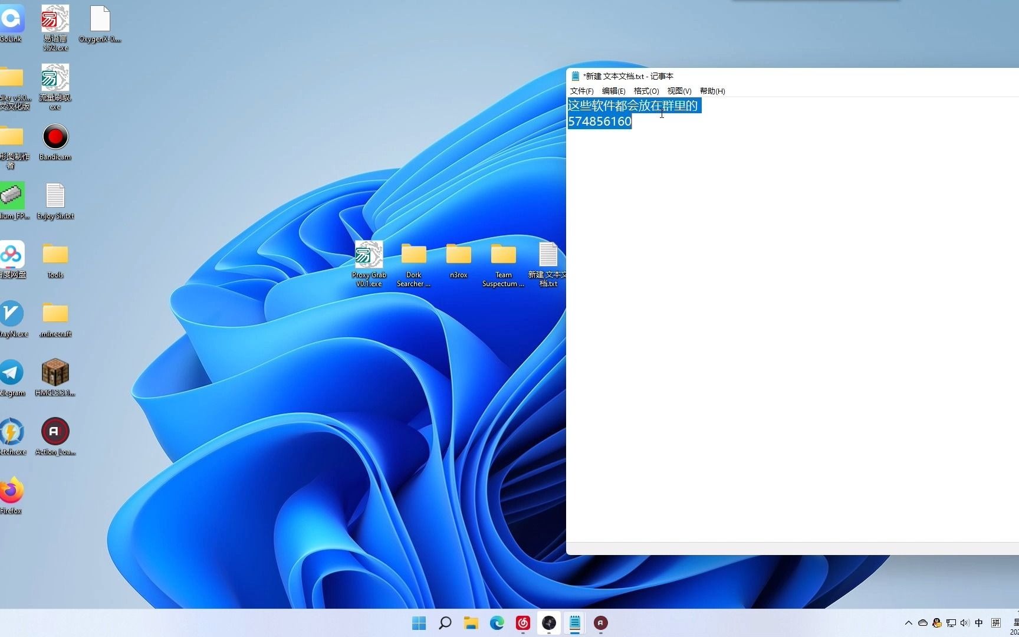Expand hidden system tray icons
The width and height of the screenshot is (1019, 637).
[909, 623]
